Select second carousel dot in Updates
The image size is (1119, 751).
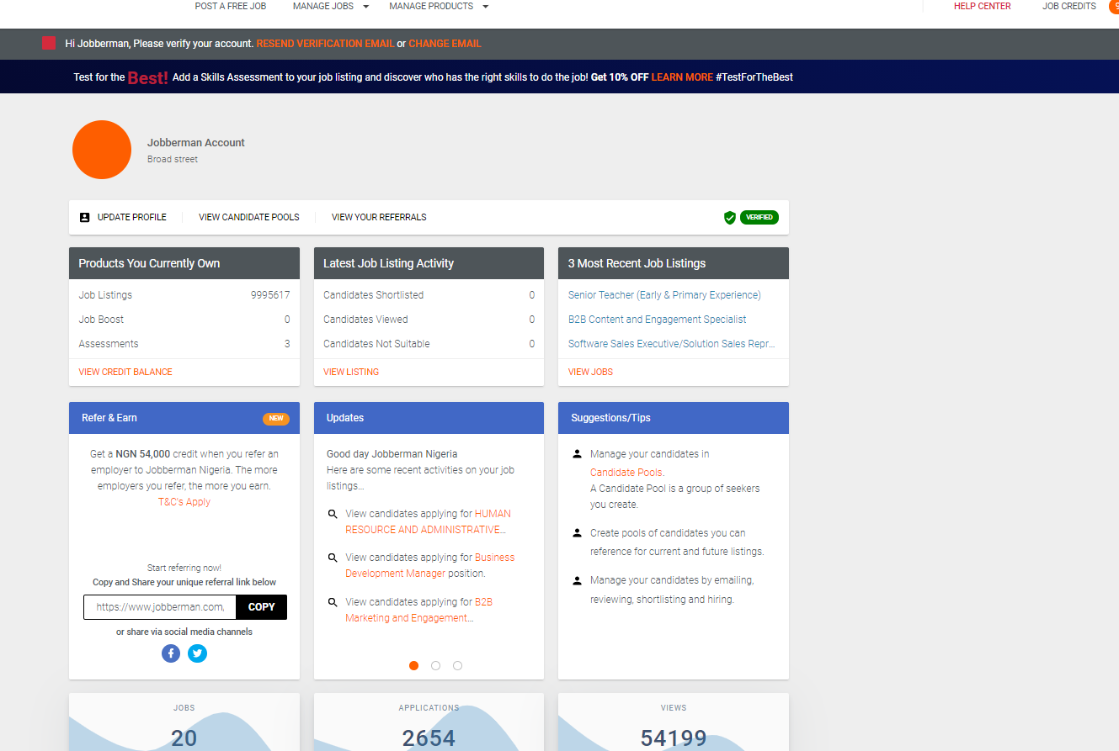(435, 665)
